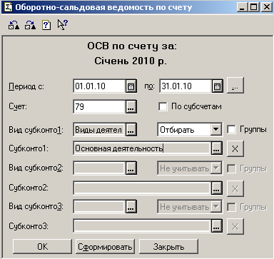Check the Группы box for subconto 2
Image resolution: width=274 pixels, height=259 pixels.
[231, 168]
